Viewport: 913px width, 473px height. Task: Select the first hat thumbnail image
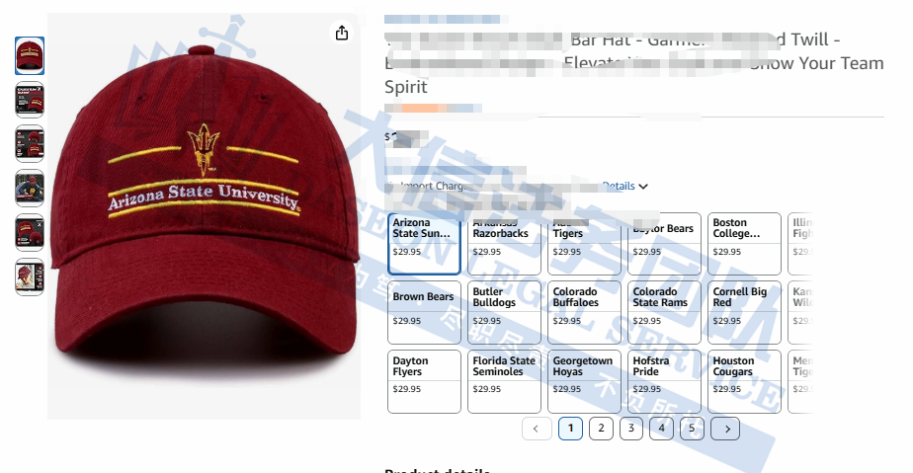click(x=30, y=56)
